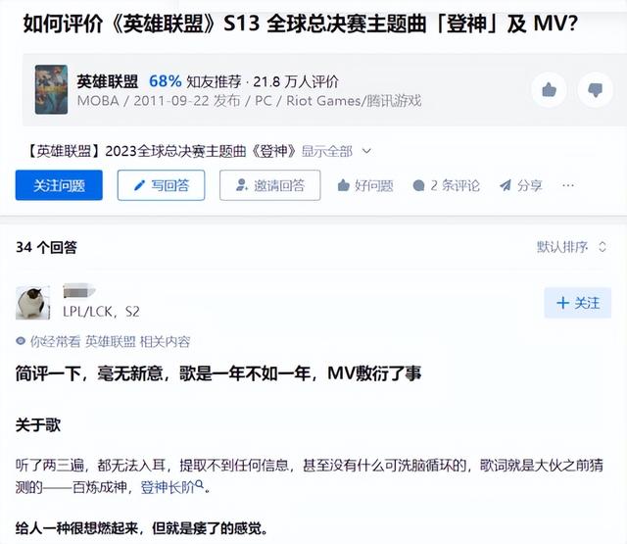Screen dimensions: 627x544
Task: Follow the answerer with + 关注 button
Action: click(578, 303)
